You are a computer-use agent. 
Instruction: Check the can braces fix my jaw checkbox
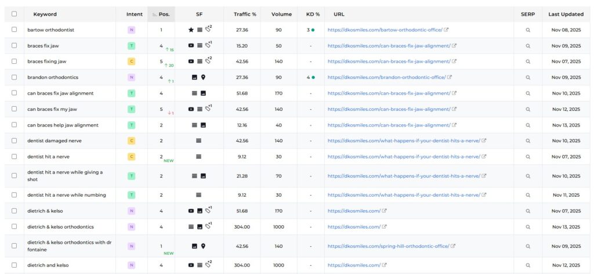click(14, 109)
